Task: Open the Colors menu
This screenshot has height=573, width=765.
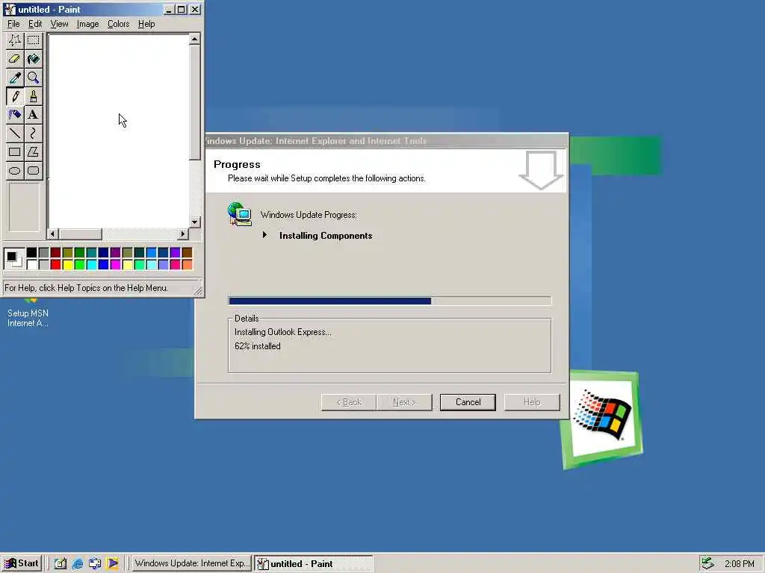Action: (x=119, y=24)
